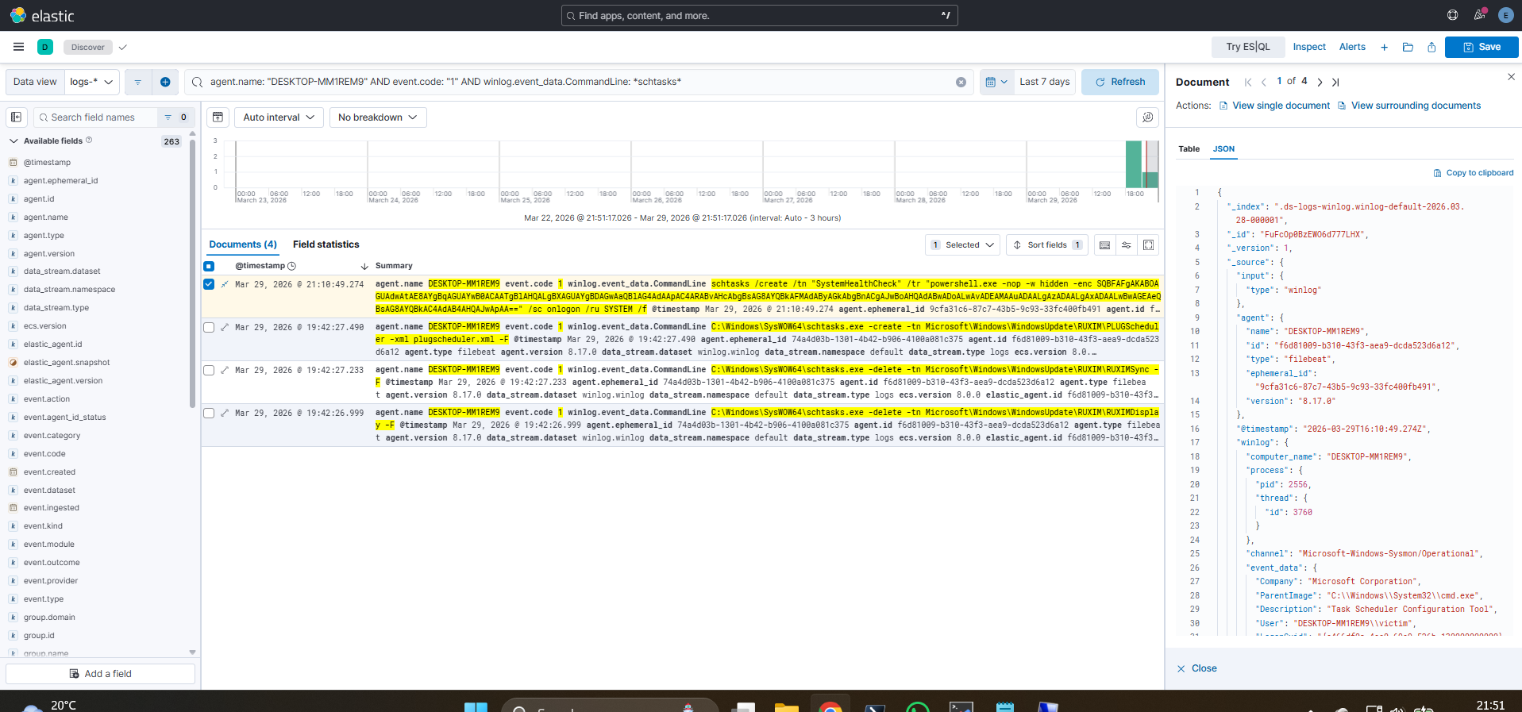This screenshot has height=712, width=1522.
Task: Click the Try ES|QL button
Action: [x=1248, y=47]
